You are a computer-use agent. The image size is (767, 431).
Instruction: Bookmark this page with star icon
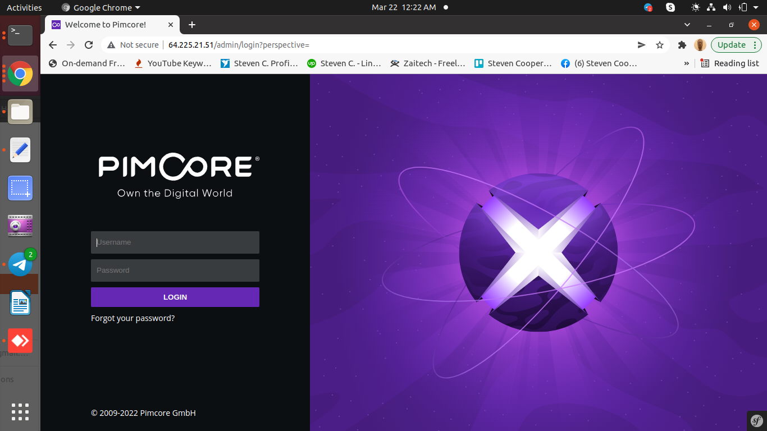click(660, 45)
